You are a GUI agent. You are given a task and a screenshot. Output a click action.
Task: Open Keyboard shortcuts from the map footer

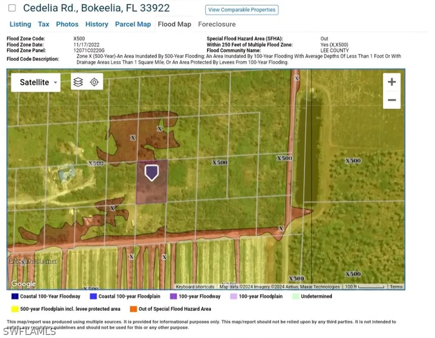point(195,287)
